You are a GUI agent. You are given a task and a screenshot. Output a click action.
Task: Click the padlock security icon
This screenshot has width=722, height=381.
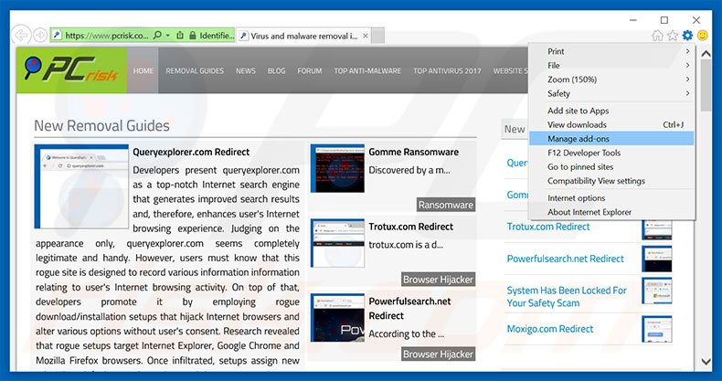tap(193, 36)
